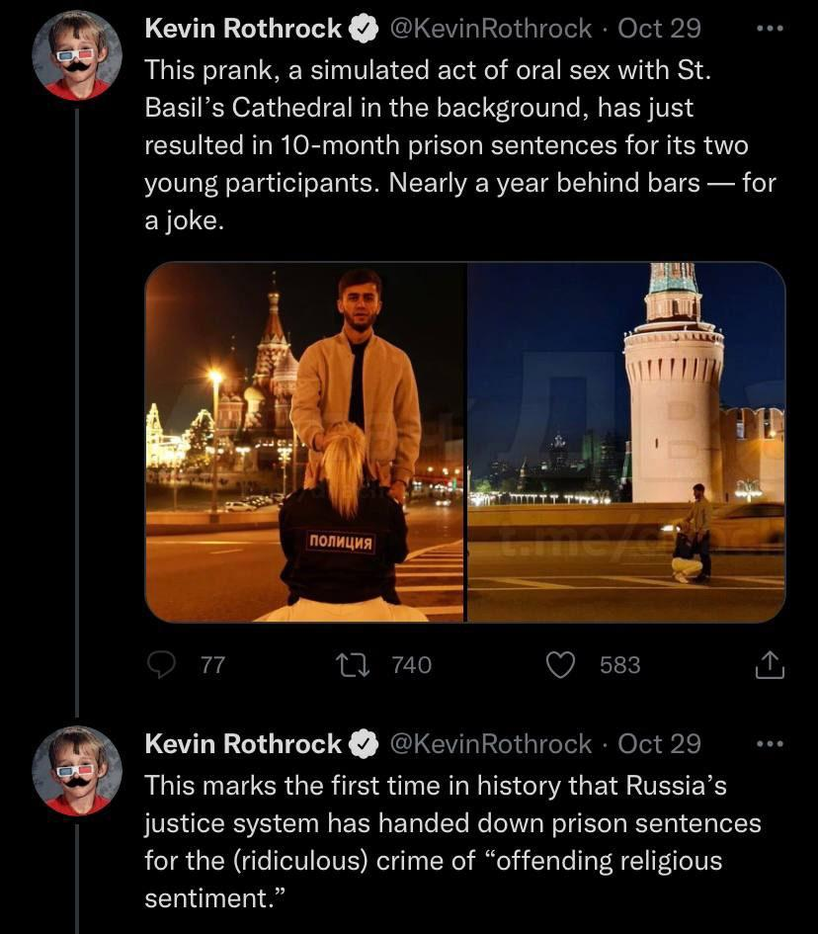Open the Oct 29 timestamp of first tweet
This screenshot has width=818, height=934.
point(659,30)
